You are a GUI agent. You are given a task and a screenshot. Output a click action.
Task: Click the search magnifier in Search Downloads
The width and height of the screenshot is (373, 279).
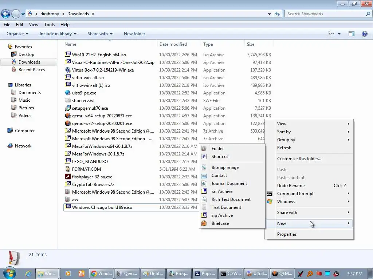click(x=368, y=14)
